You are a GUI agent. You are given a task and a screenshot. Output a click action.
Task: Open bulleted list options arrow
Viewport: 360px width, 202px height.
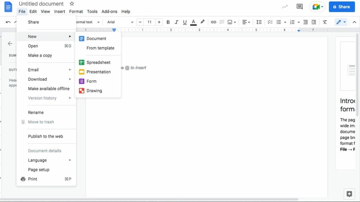pos(285,22)
